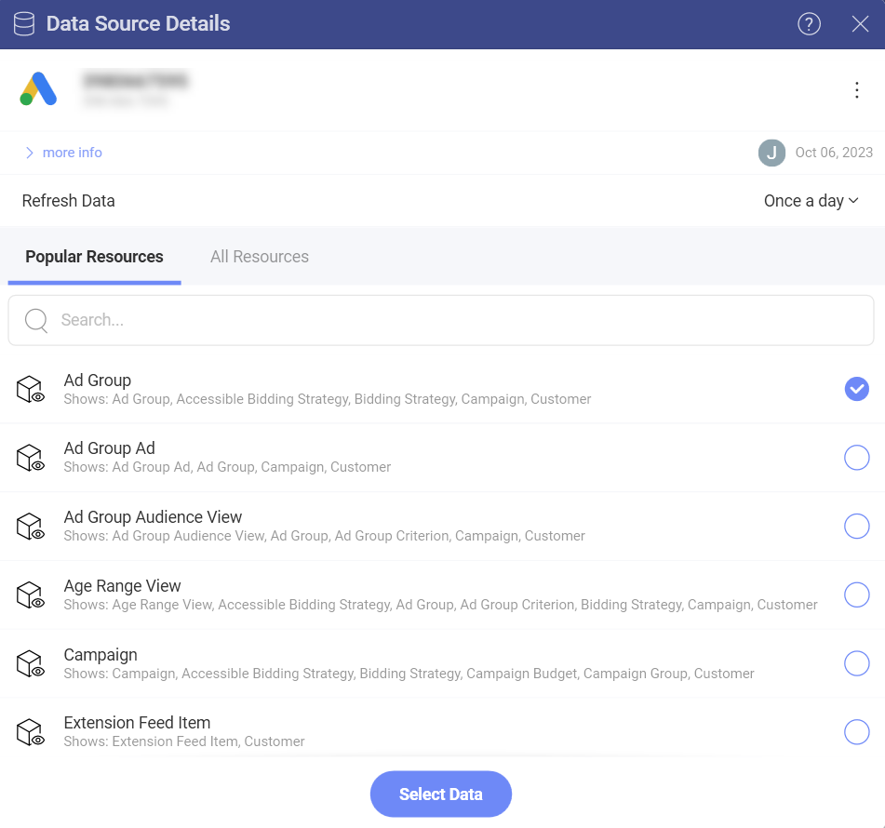Select the Campaign radio button
The width and height of the screenshot is (885, 828).
coord(856,663)
